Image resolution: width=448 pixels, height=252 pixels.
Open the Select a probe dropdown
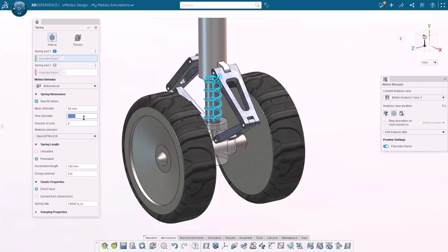click(x=434, y=123)
